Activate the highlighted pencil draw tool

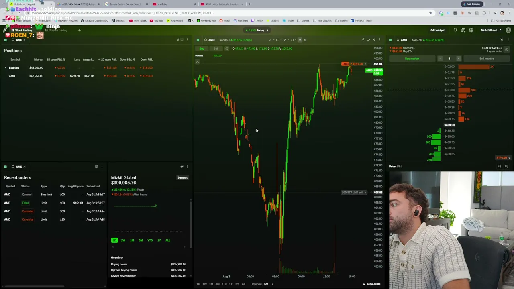(x=300, y=40)
